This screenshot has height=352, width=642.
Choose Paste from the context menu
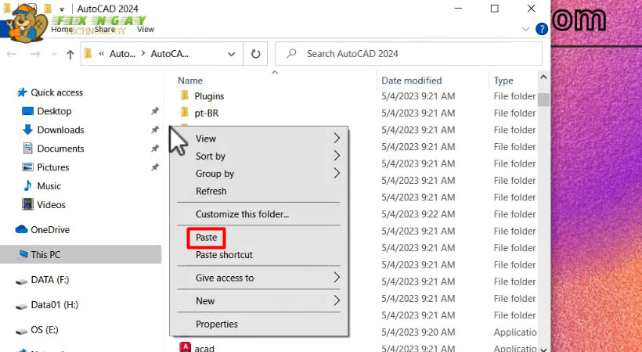pyautogui.click(x=207, y=237)
